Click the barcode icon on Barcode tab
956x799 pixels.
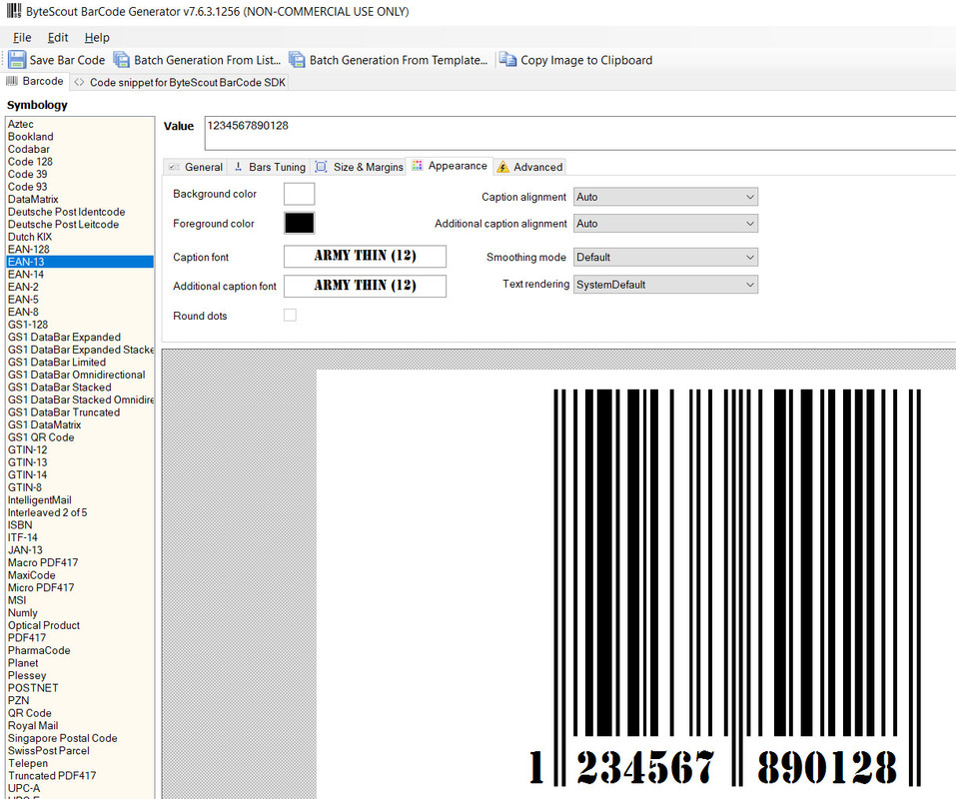(x=12, y=81)
